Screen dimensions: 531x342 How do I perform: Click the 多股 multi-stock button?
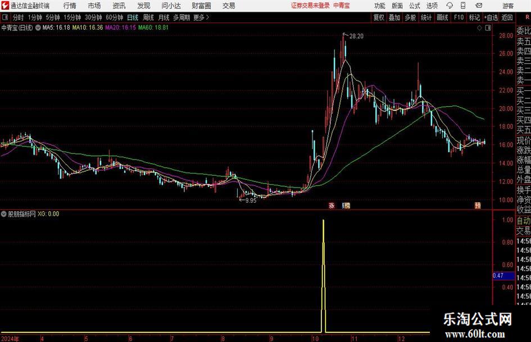pyautogui.click(x=410, y=17)
